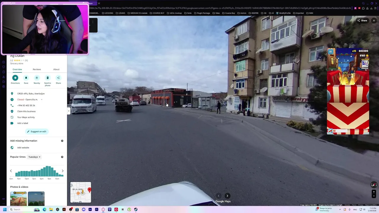Click the Windows Start button

pyautogui.click(x=5, y=209)
